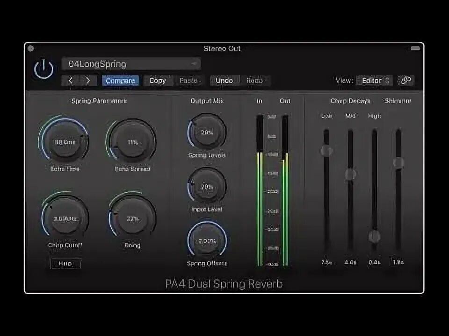Go to previous preset arrow
The image size is (449, 336).
pos(71,81)
